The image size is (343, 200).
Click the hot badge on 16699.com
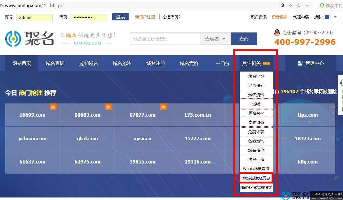coord(53,107)
